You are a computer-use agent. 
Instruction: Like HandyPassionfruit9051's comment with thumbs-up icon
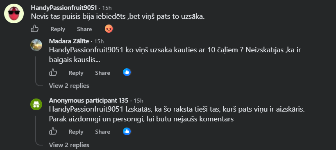click(x=34, y=29)
